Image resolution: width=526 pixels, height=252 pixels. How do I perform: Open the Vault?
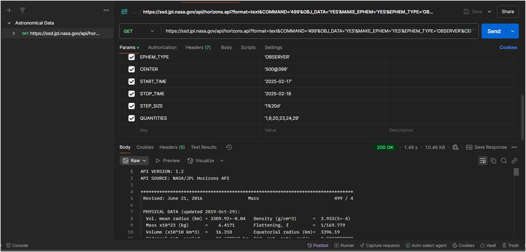(x=488, y=245)
